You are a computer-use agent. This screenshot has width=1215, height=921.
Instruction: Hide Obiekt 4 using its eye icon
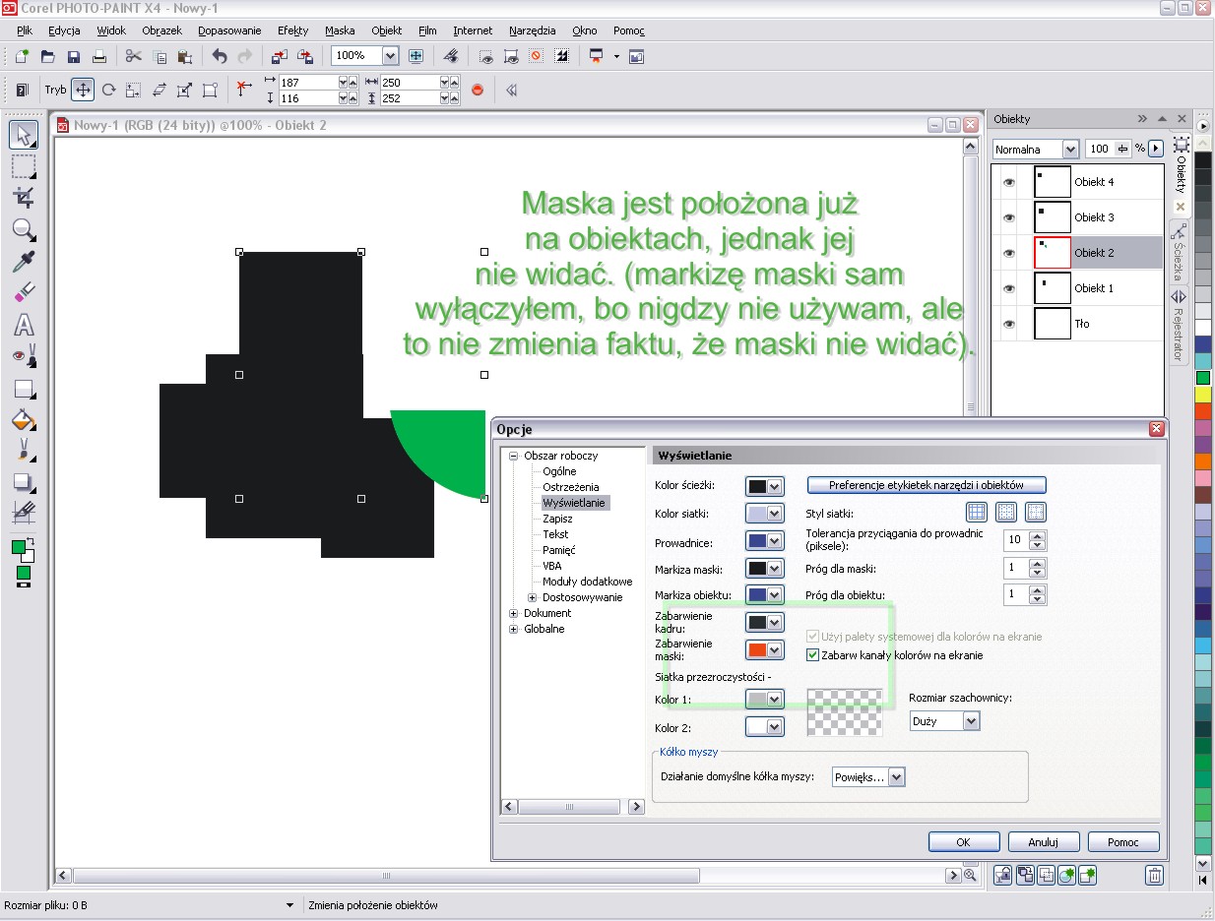click(x=1008, y=182)
